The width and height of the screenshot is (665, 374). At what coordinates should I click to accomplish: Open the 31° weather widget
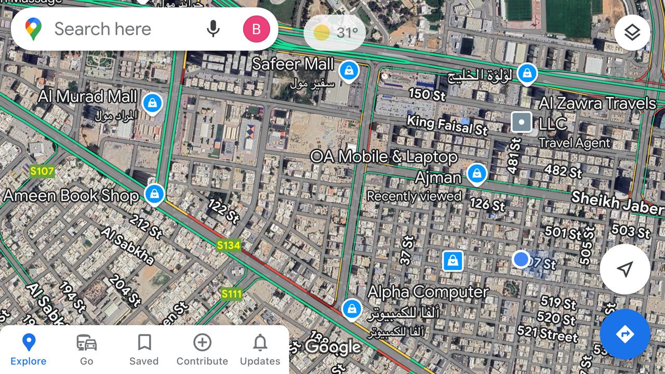(335, 33)
